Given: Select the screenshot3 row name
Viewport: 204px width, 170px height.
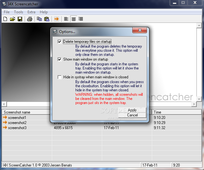Looking at the screenshot, I should point(17,128).
